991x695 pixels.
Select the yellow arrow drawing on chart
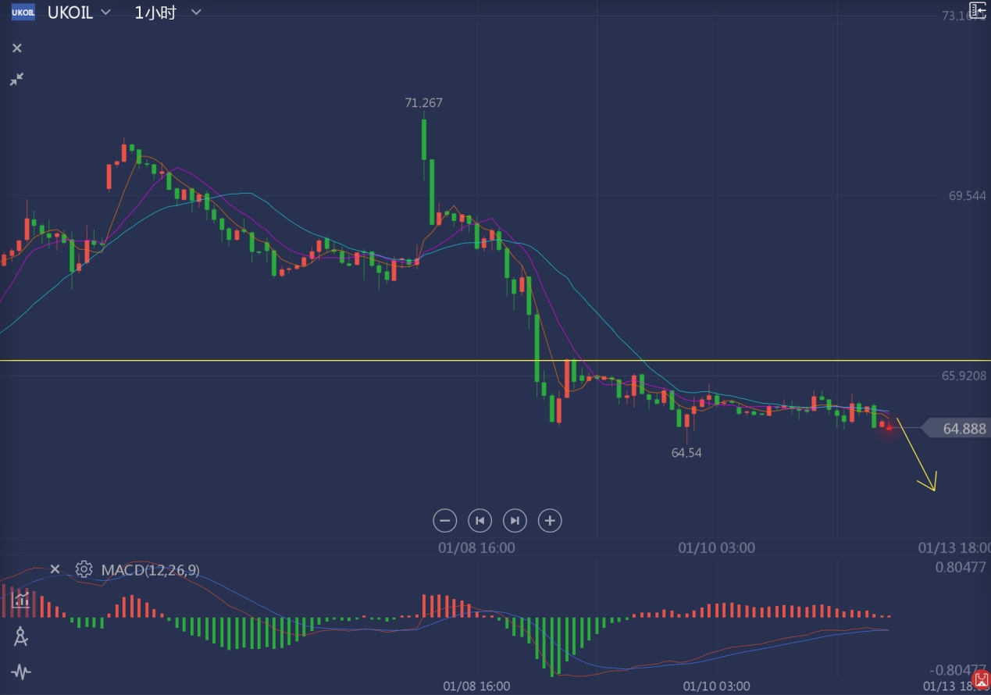(x=915, y=455)
